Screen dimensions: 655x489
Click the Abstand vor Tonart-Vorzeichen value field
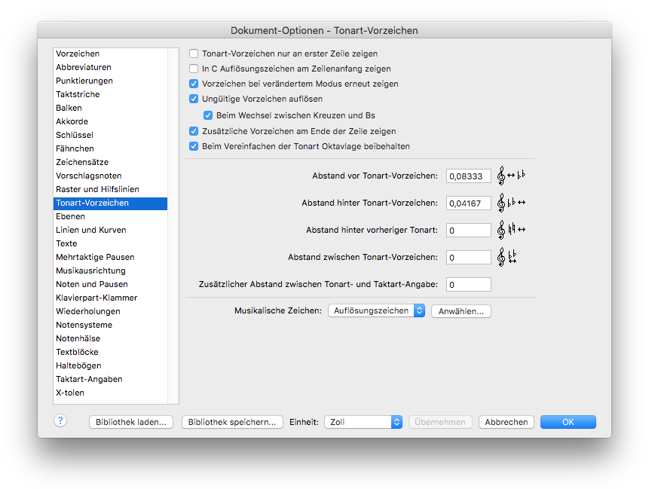[468, 176]
